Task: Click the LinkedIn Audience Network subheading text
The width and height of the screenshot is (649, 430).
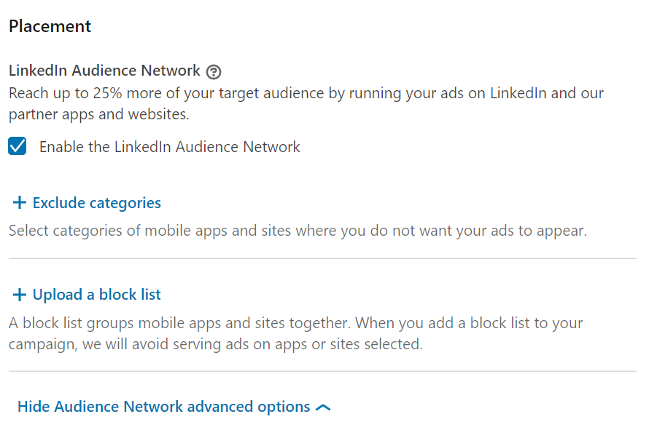Action: pyautogui.click(x=104, y=71)
